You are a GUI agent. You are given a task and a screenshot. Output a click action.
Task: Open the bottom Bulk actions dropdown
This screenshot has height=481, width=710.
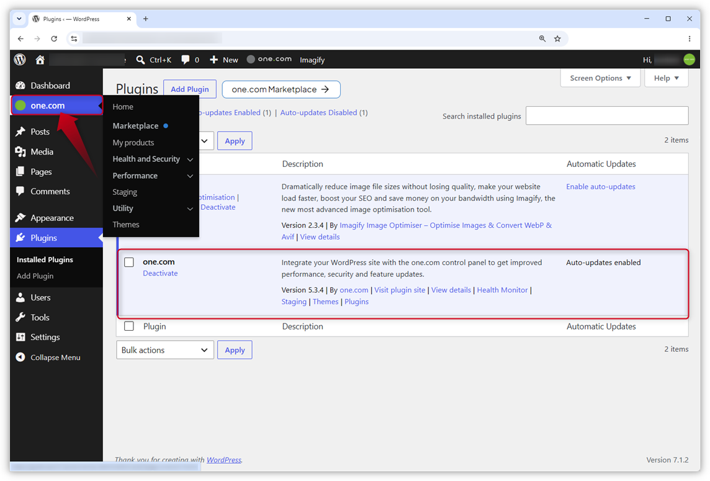point(165,350)
